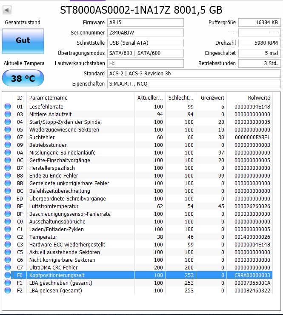Click status orb of Kopfpositionierungszeit row
The image size is (283, 315).
pos(8,275)
